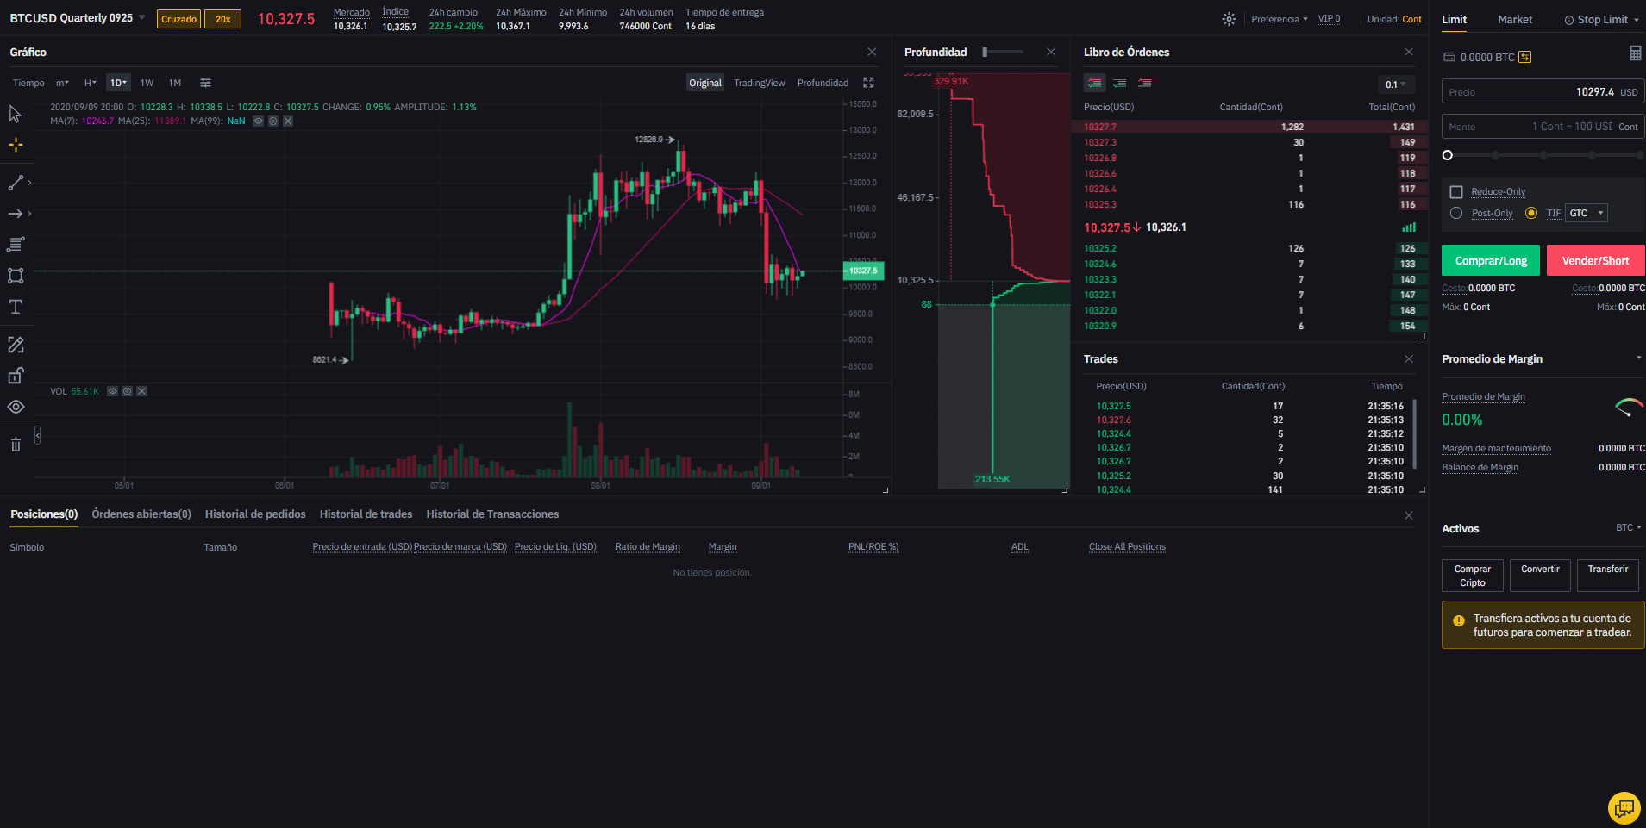Click the Close All Positions link
This screenshot has width=1646, height=828.
coord(1127,547)
